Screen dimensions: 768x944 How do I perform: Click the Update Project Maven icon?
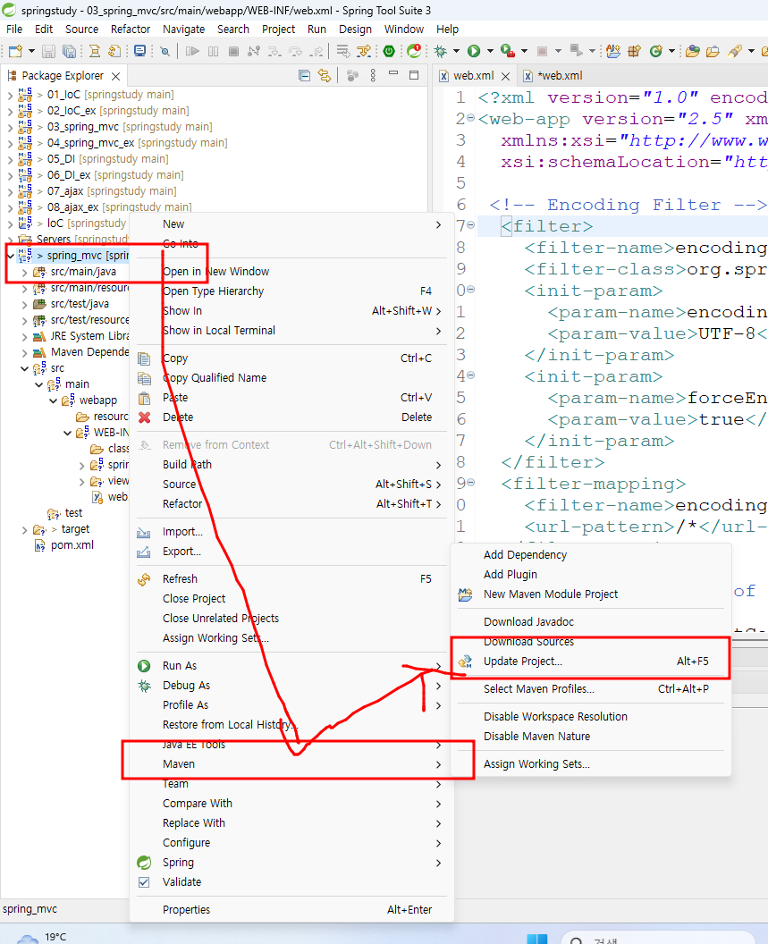(x=465, y=662)
